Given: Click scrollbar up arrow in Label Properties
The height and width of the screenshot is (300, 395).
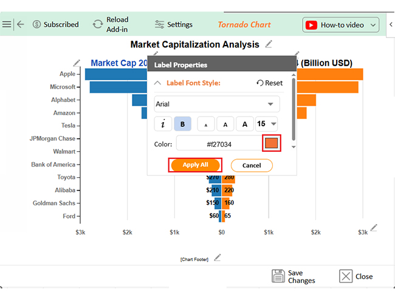Looking at the screenshot, I should point(294,75).
